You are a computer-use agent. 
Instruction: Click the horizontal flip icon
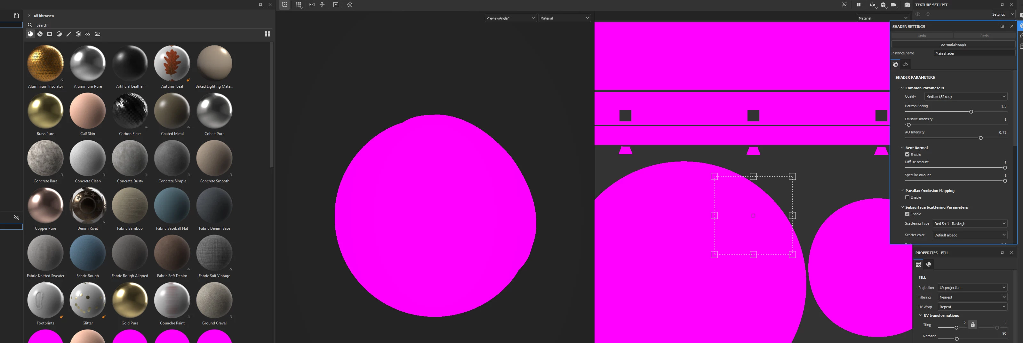[x=312, y=5]
